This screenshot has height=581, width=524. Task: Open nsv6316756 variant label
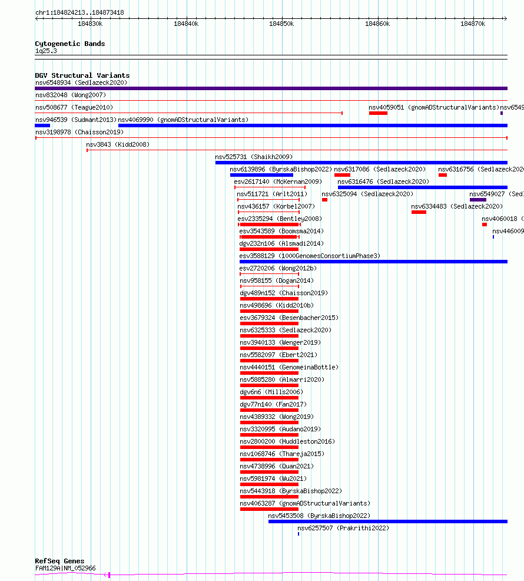click(x=481, y=169)
